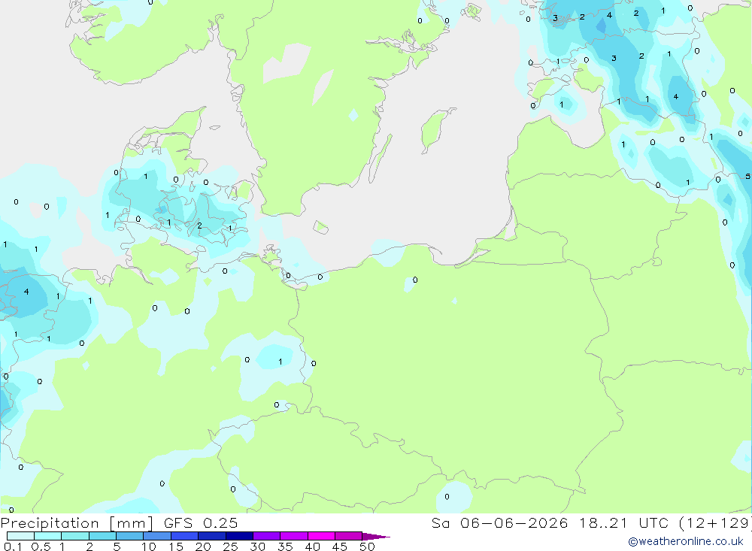
Task: Pick the 10–15 mm blue legend swatch
Action: coord(157,536)
